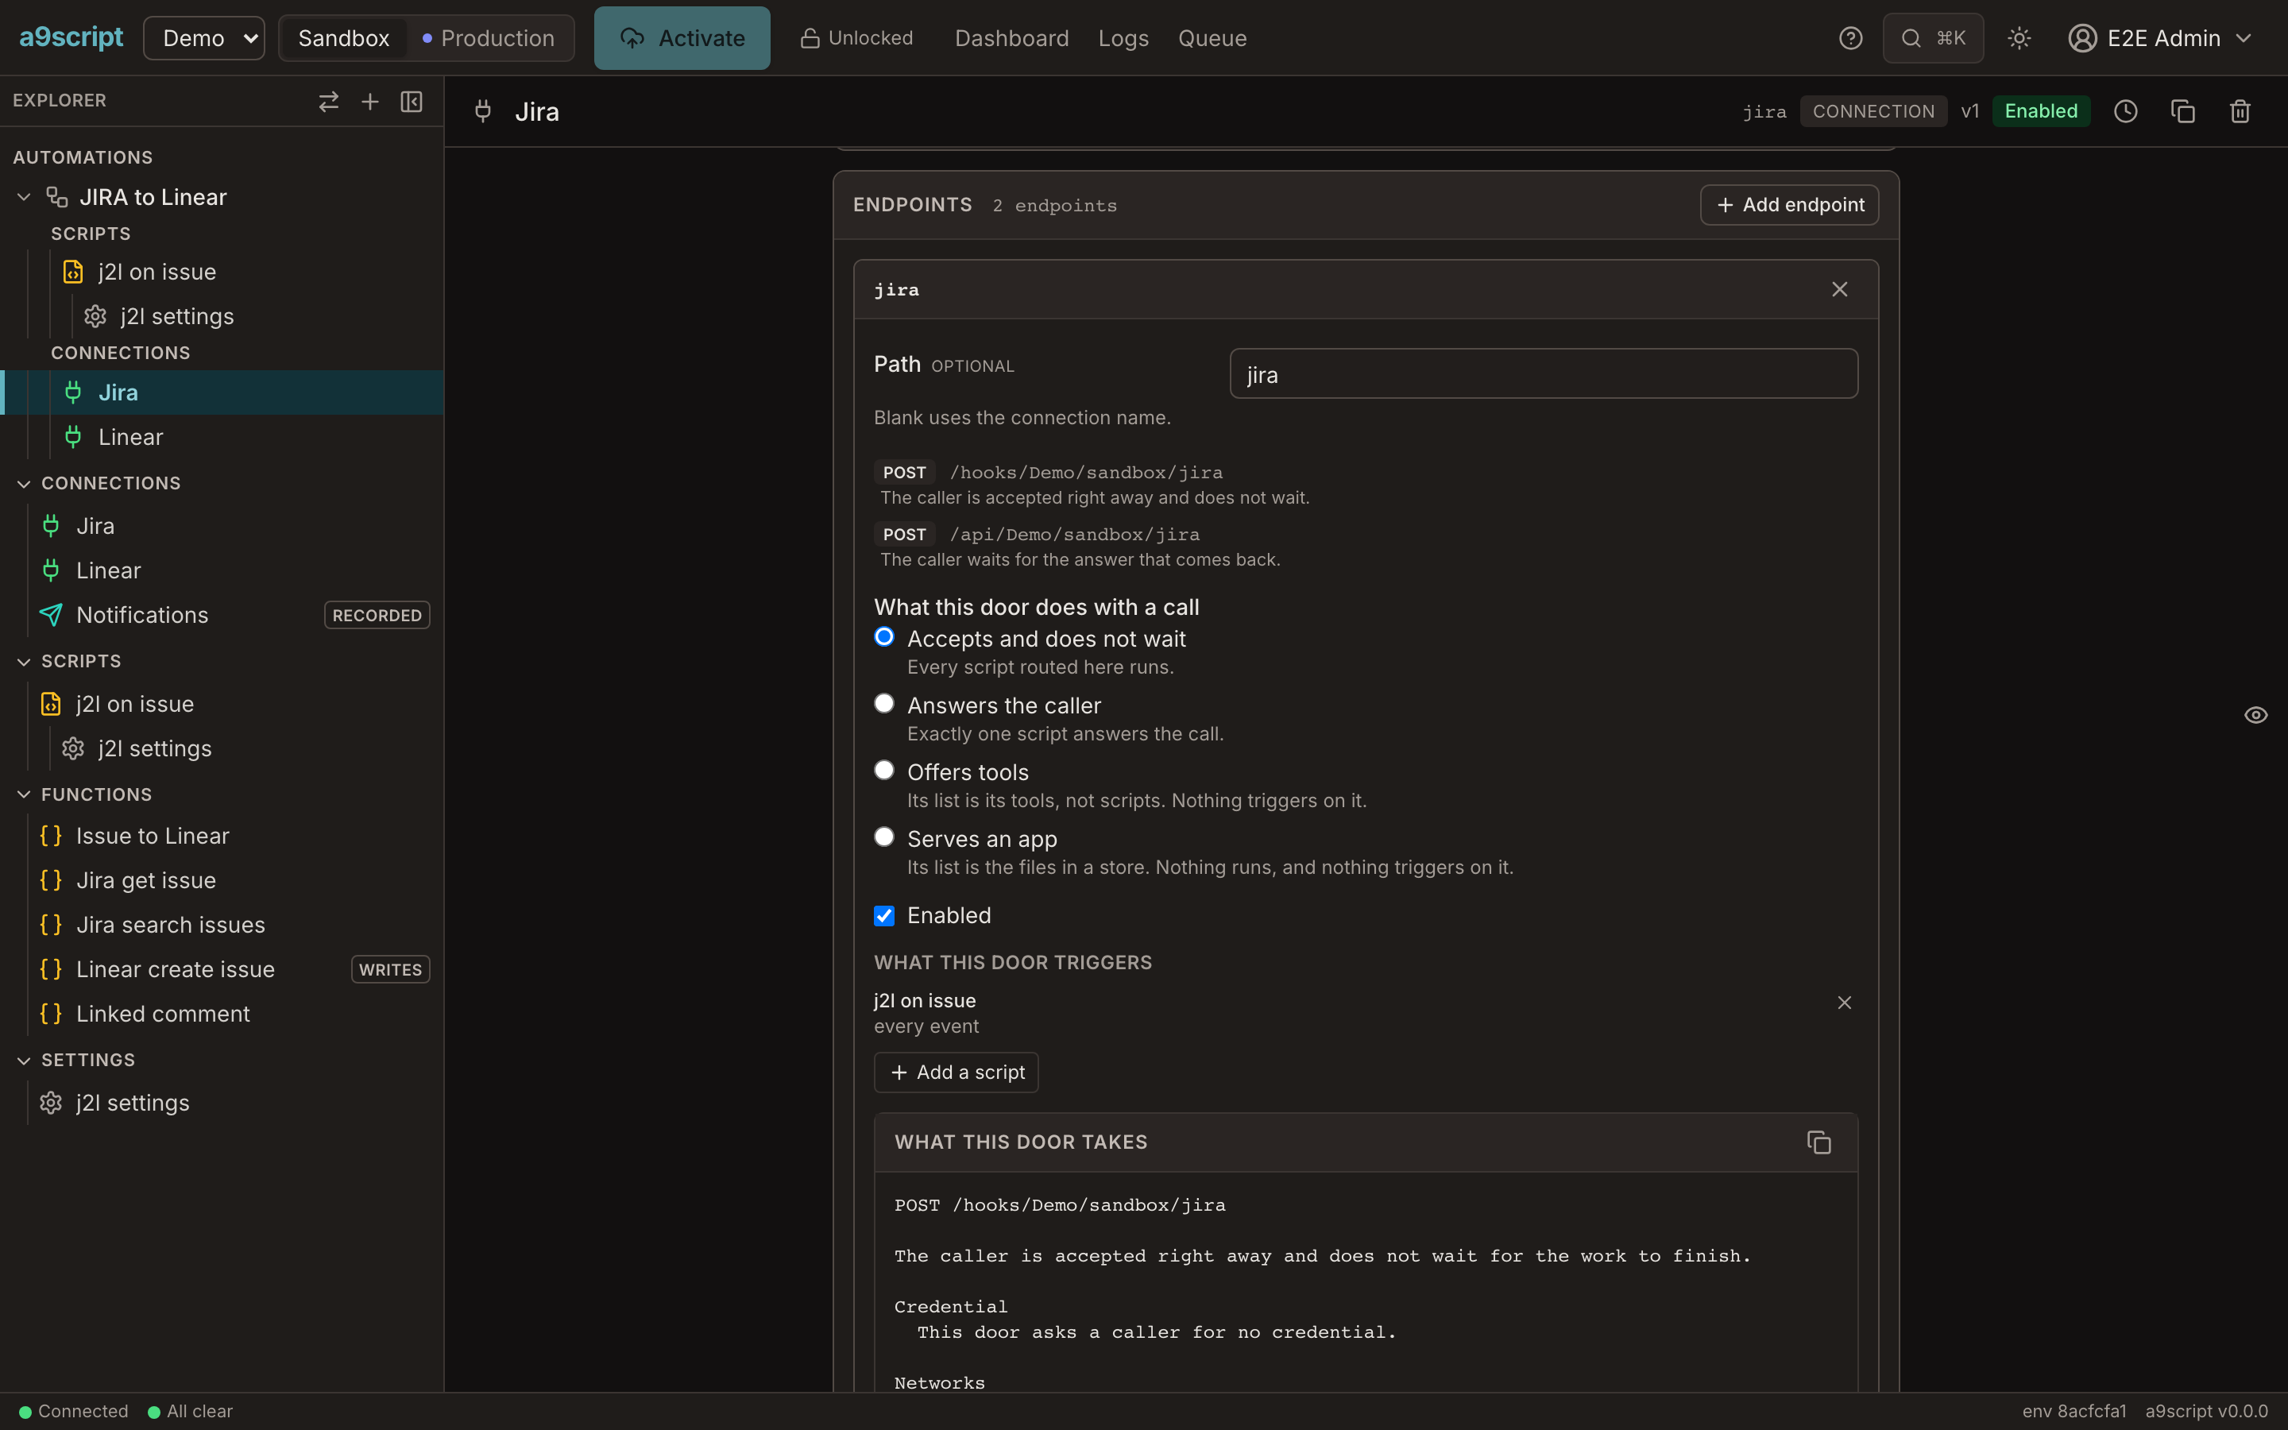Copy the What This Door Takes text
The width and height of the screenshot is (2288, 1430).
point(1818,1142)
